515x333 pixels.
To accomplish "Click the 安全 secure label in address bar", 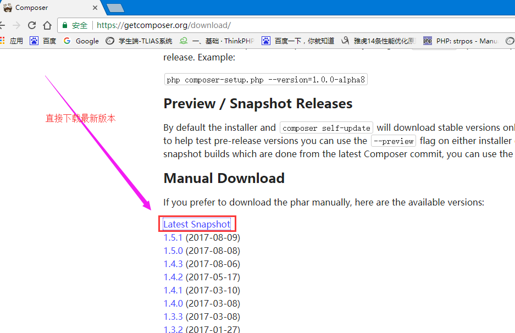I will click(80, 25).
